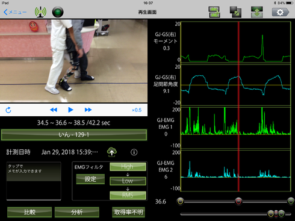The image size is (295, 221).
Task: Tap the EMG 1 graph panel
Action: point(236,128)
